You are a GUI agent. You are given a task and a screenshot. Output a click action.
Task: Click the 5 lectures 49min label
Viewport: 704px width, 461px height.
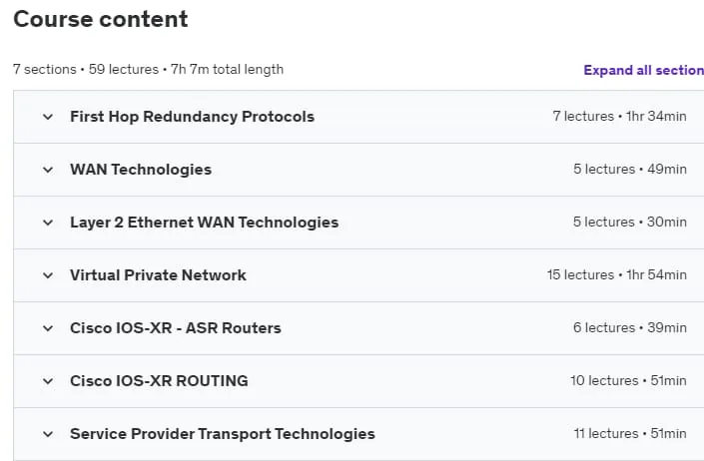[630, 169]
